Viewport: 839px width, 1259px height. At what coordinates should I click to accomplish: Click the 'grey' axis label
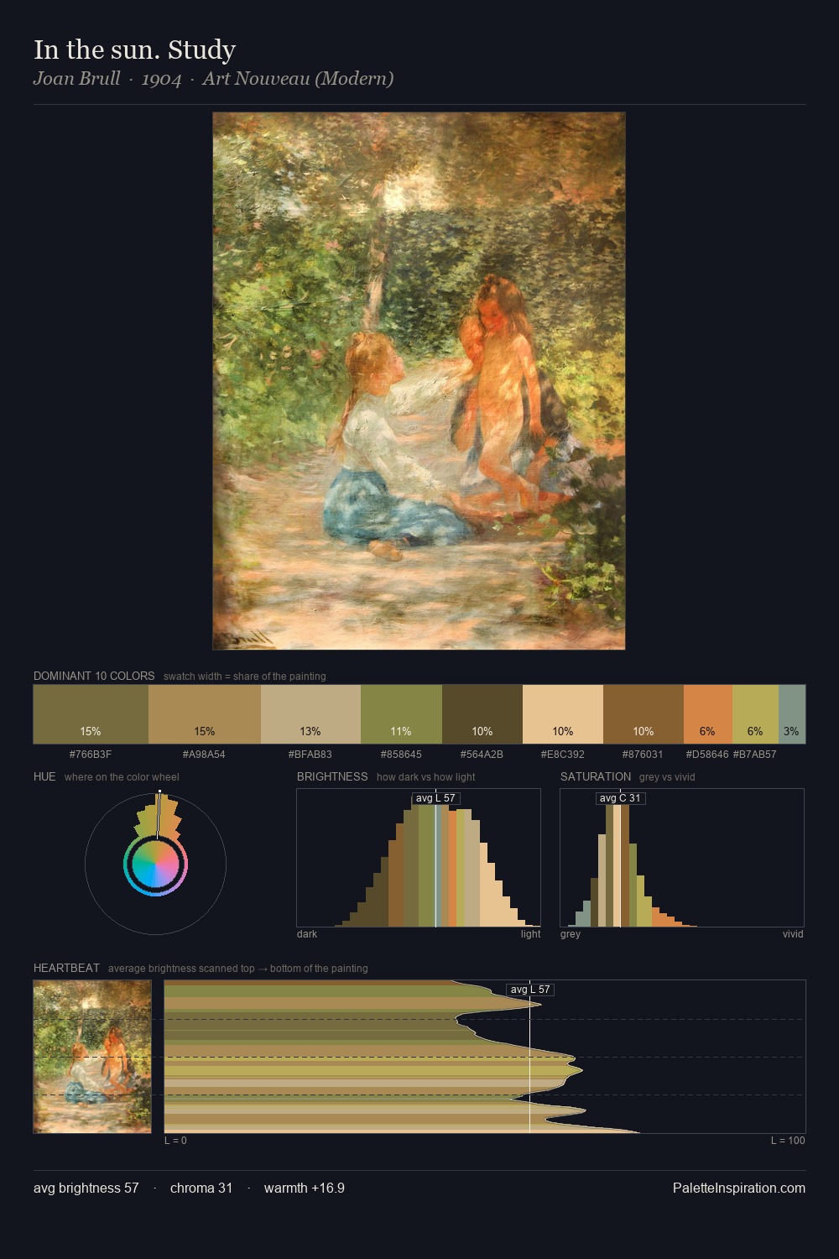pos(571,934)
